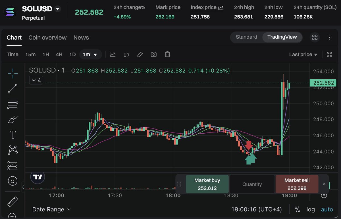The width and height of the screenshot is (341, 219).
Task: Toggle percent scale mode
Action: click(x=297, y=209)
